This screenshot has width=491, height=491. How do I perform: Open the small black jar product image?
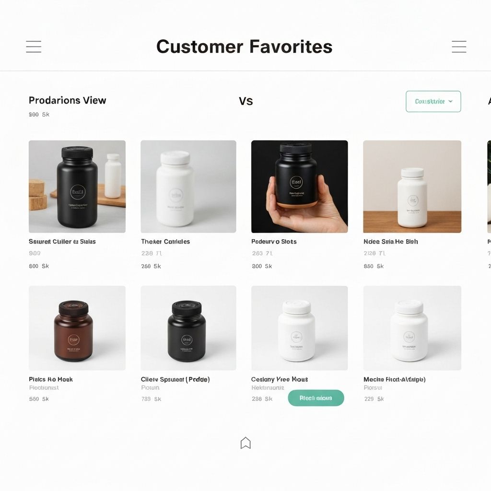[188, 328]
